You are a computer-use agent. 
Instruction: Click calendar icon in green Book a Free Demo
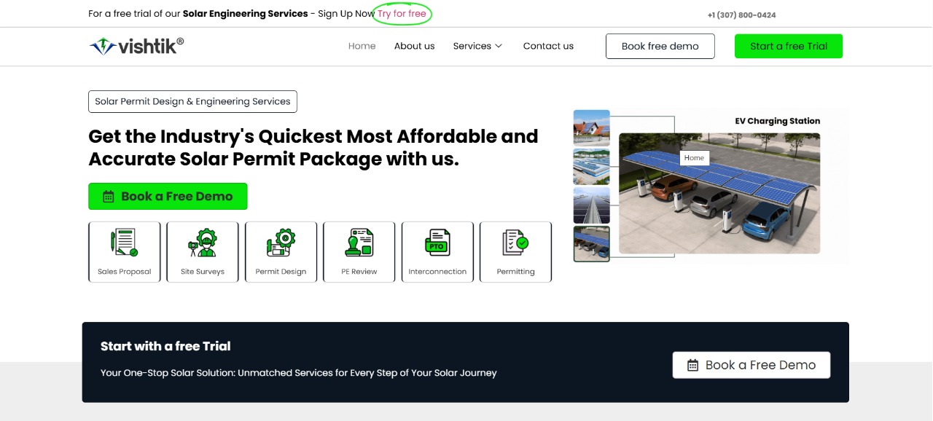[x=109, y=197]
